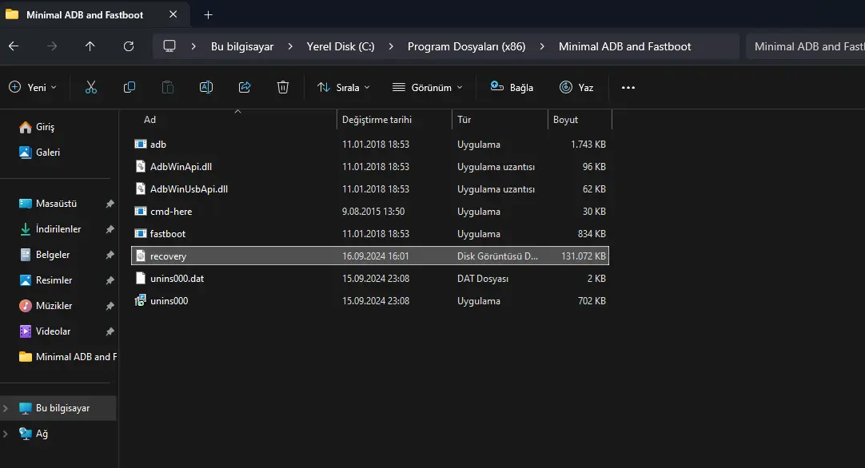Sort by the Ad column header
Screen dimensions: 865x468
[234, 120]
